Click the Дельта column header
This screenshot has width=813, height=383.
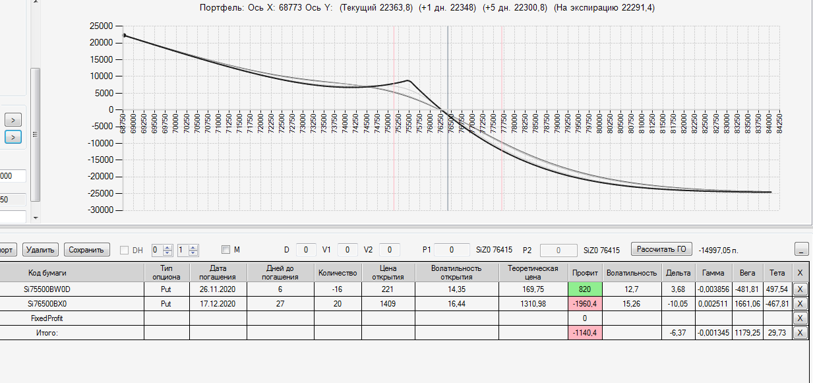tap(678, 272)
